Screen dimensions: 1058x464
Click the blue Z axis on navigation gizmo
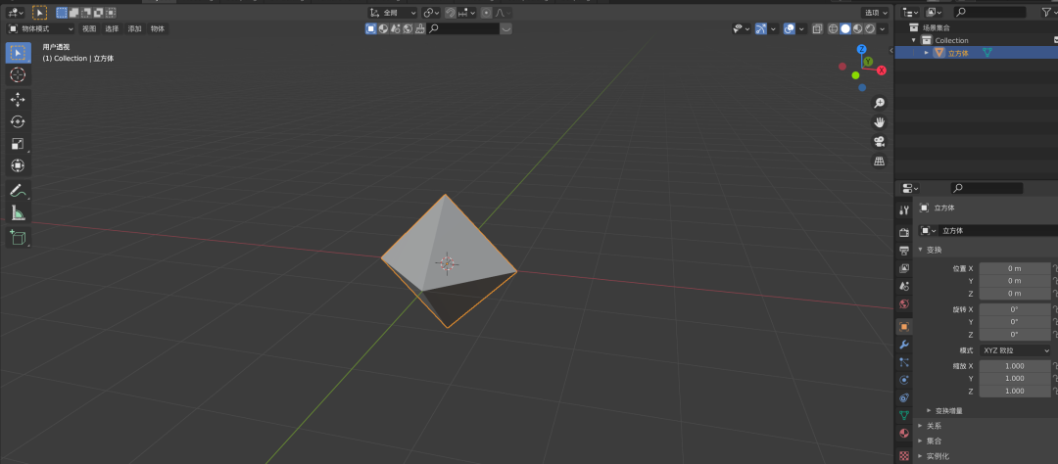click(862, 49)
